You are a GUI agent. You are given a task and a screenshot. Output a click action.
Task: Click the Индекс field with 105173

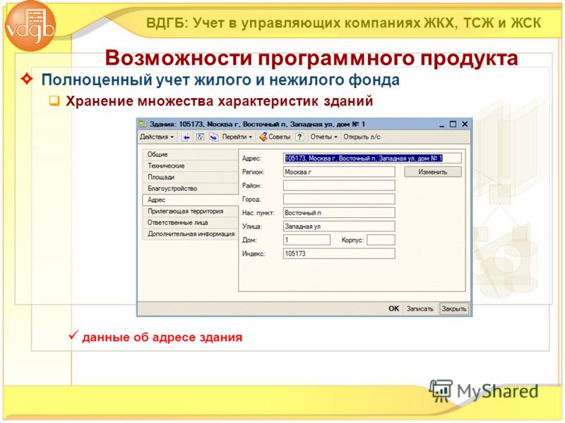(339, 254)
